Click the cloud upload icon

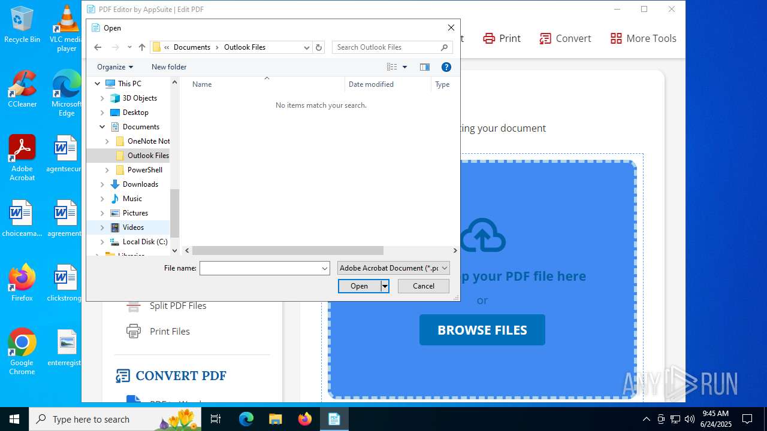(482, 235)
